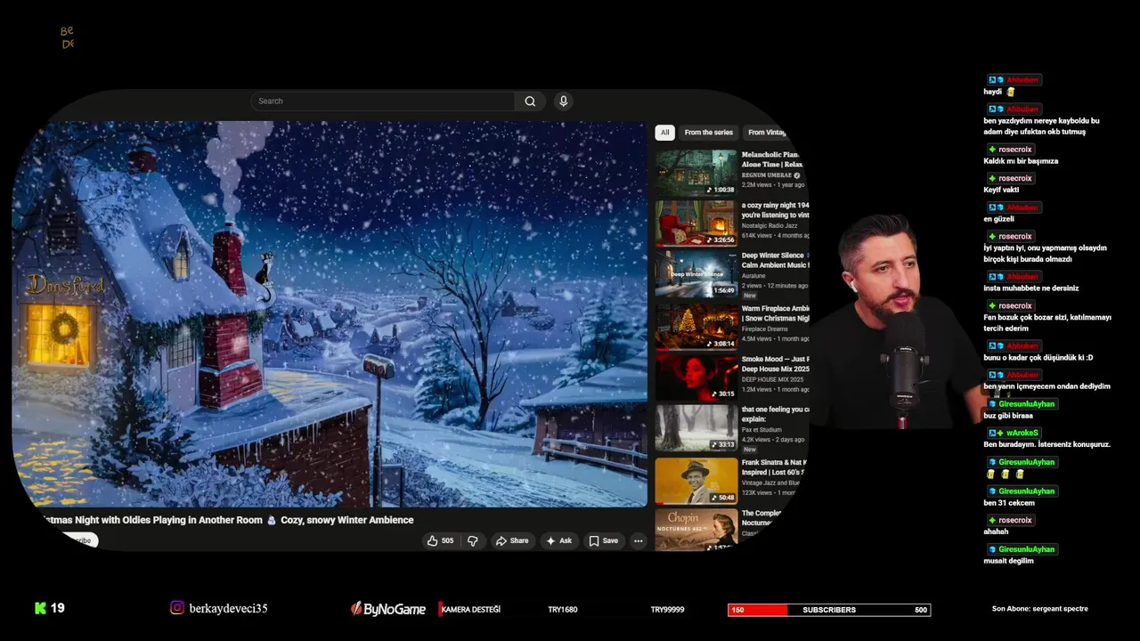Screen dimensions: 1140x641
Task: Select the All filter chip
Action: (x=664, y=133)
